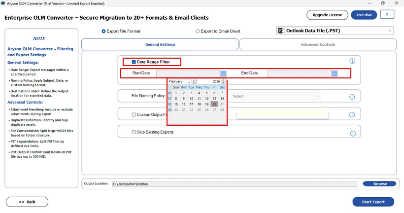
Task: Open the Start Date calendar picker icon
Action: click(x=223, y=73)
